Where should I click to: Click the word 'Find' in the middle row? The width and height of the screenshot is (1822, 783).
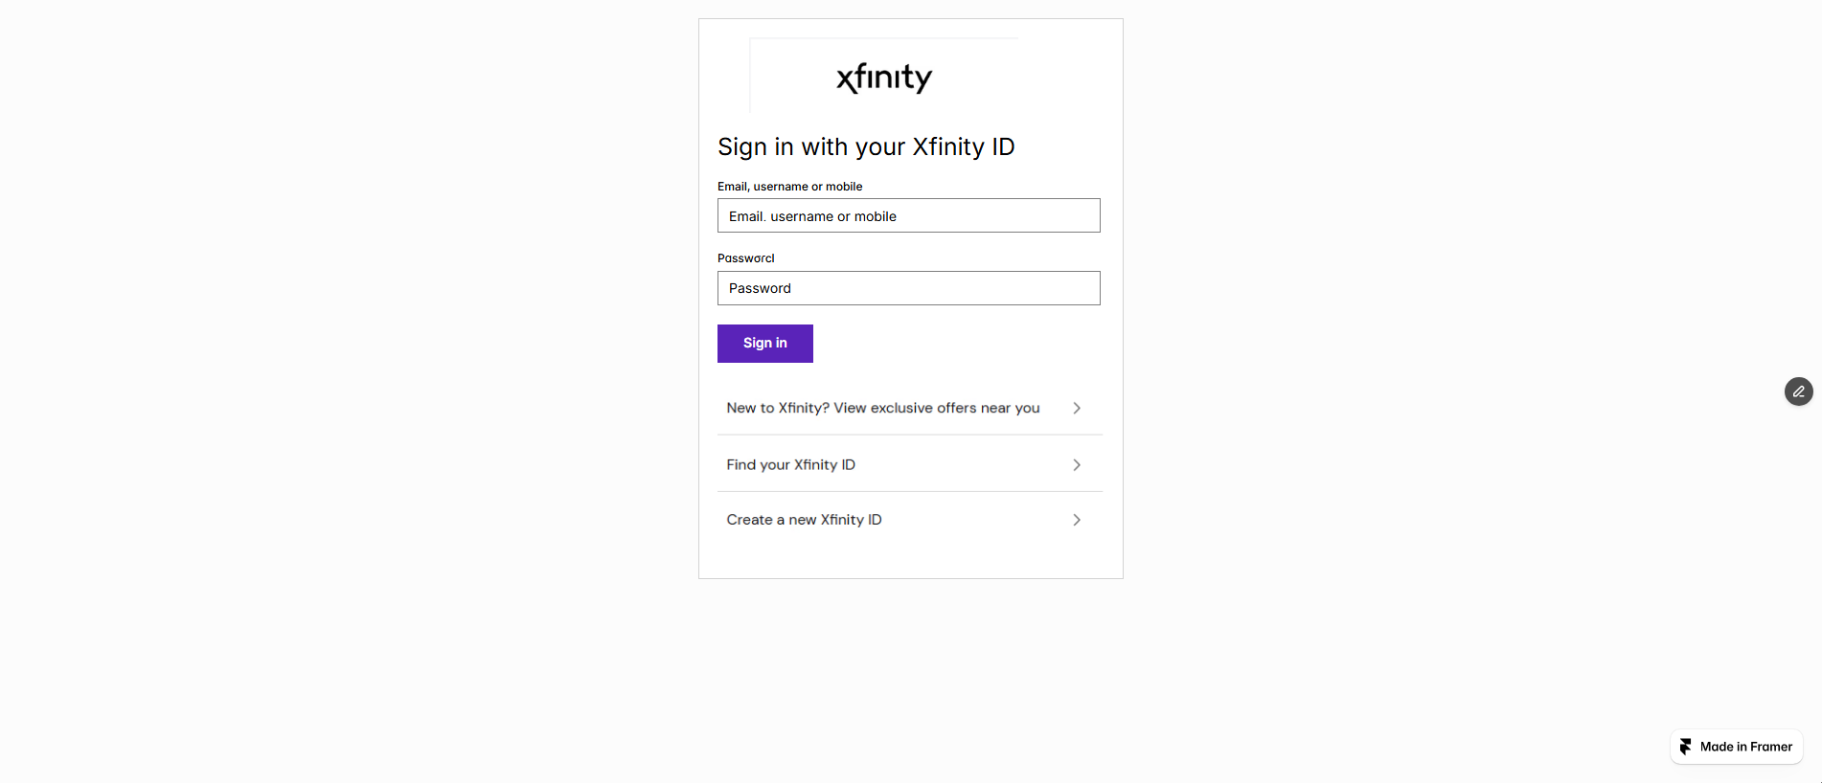tap(741, 465)
